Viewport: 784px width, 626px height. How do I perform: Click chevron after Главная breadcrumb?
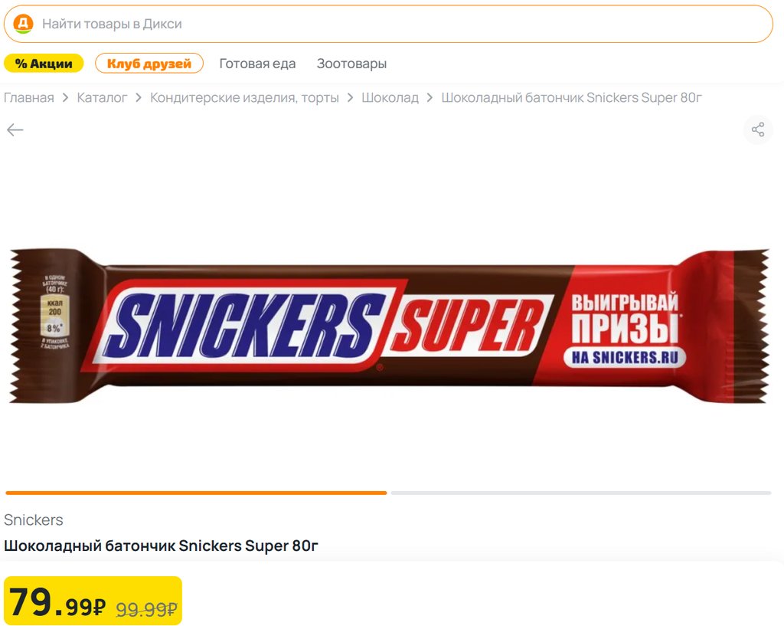[x=66, y=97]
